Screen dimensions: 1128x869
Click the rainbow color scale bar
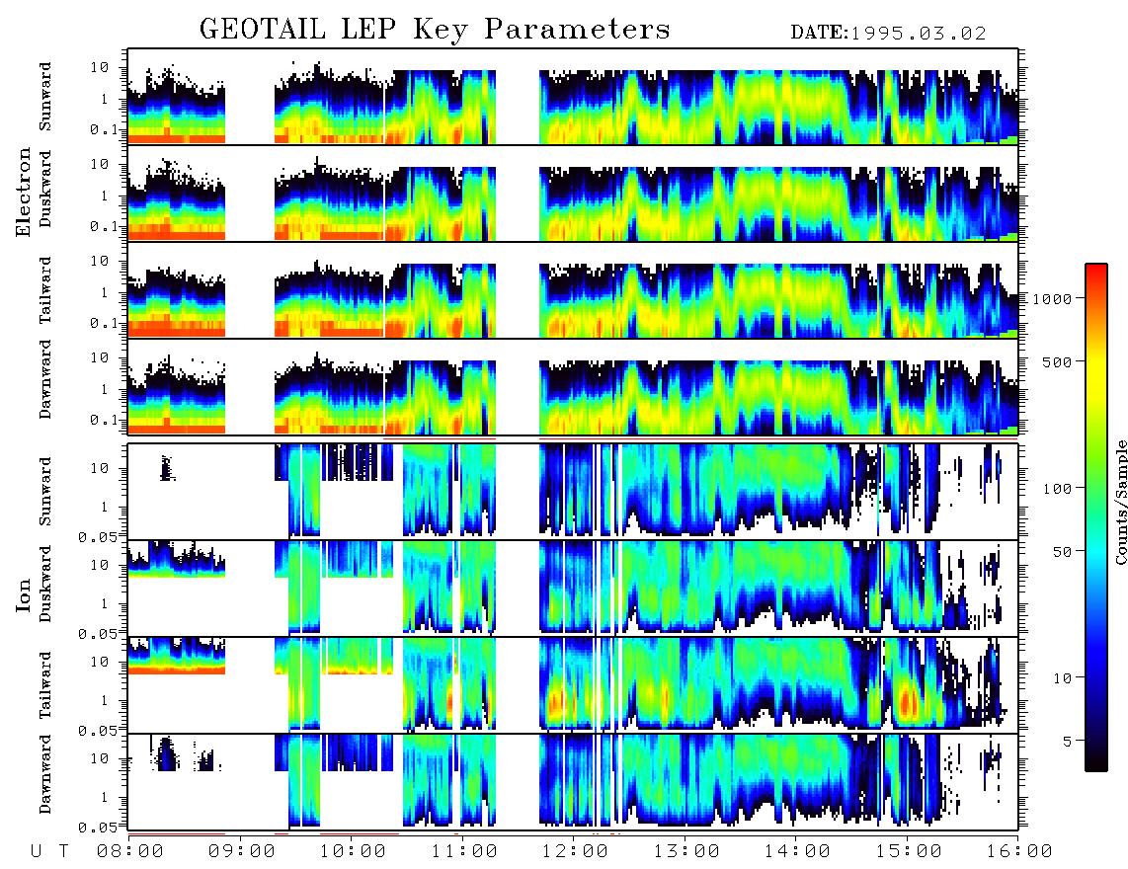(x=1096, y=517)
